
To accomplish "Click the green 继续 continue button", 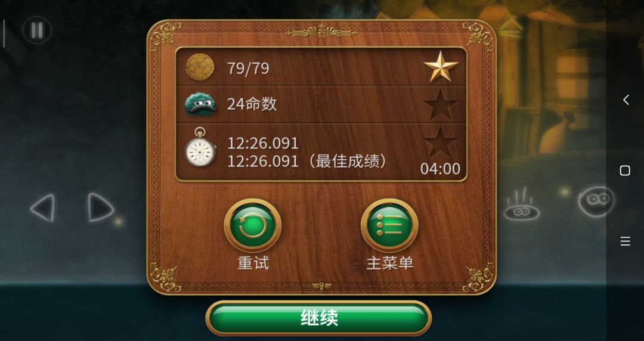I will click(x=318, y=318).
